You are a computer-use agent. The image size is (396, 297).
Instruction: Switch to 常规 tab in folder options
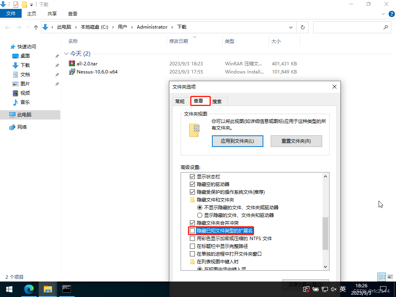pyautogui.click(x=180, y=102)
